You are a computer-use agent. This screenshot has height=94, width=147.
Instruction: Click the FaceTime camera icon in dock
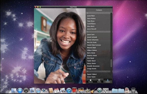click(x=44, y=90)
